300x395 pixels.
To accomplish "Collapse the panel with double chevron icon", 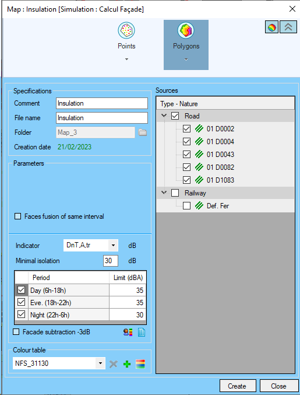I will [288, 27].
